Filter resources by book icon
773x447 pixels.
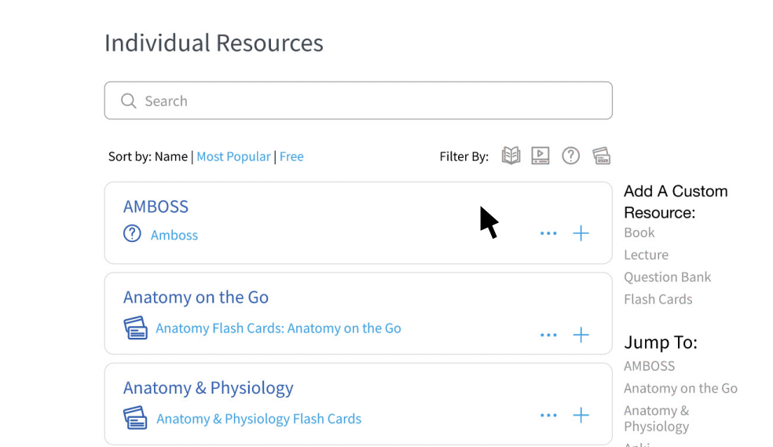click(511, 156)
